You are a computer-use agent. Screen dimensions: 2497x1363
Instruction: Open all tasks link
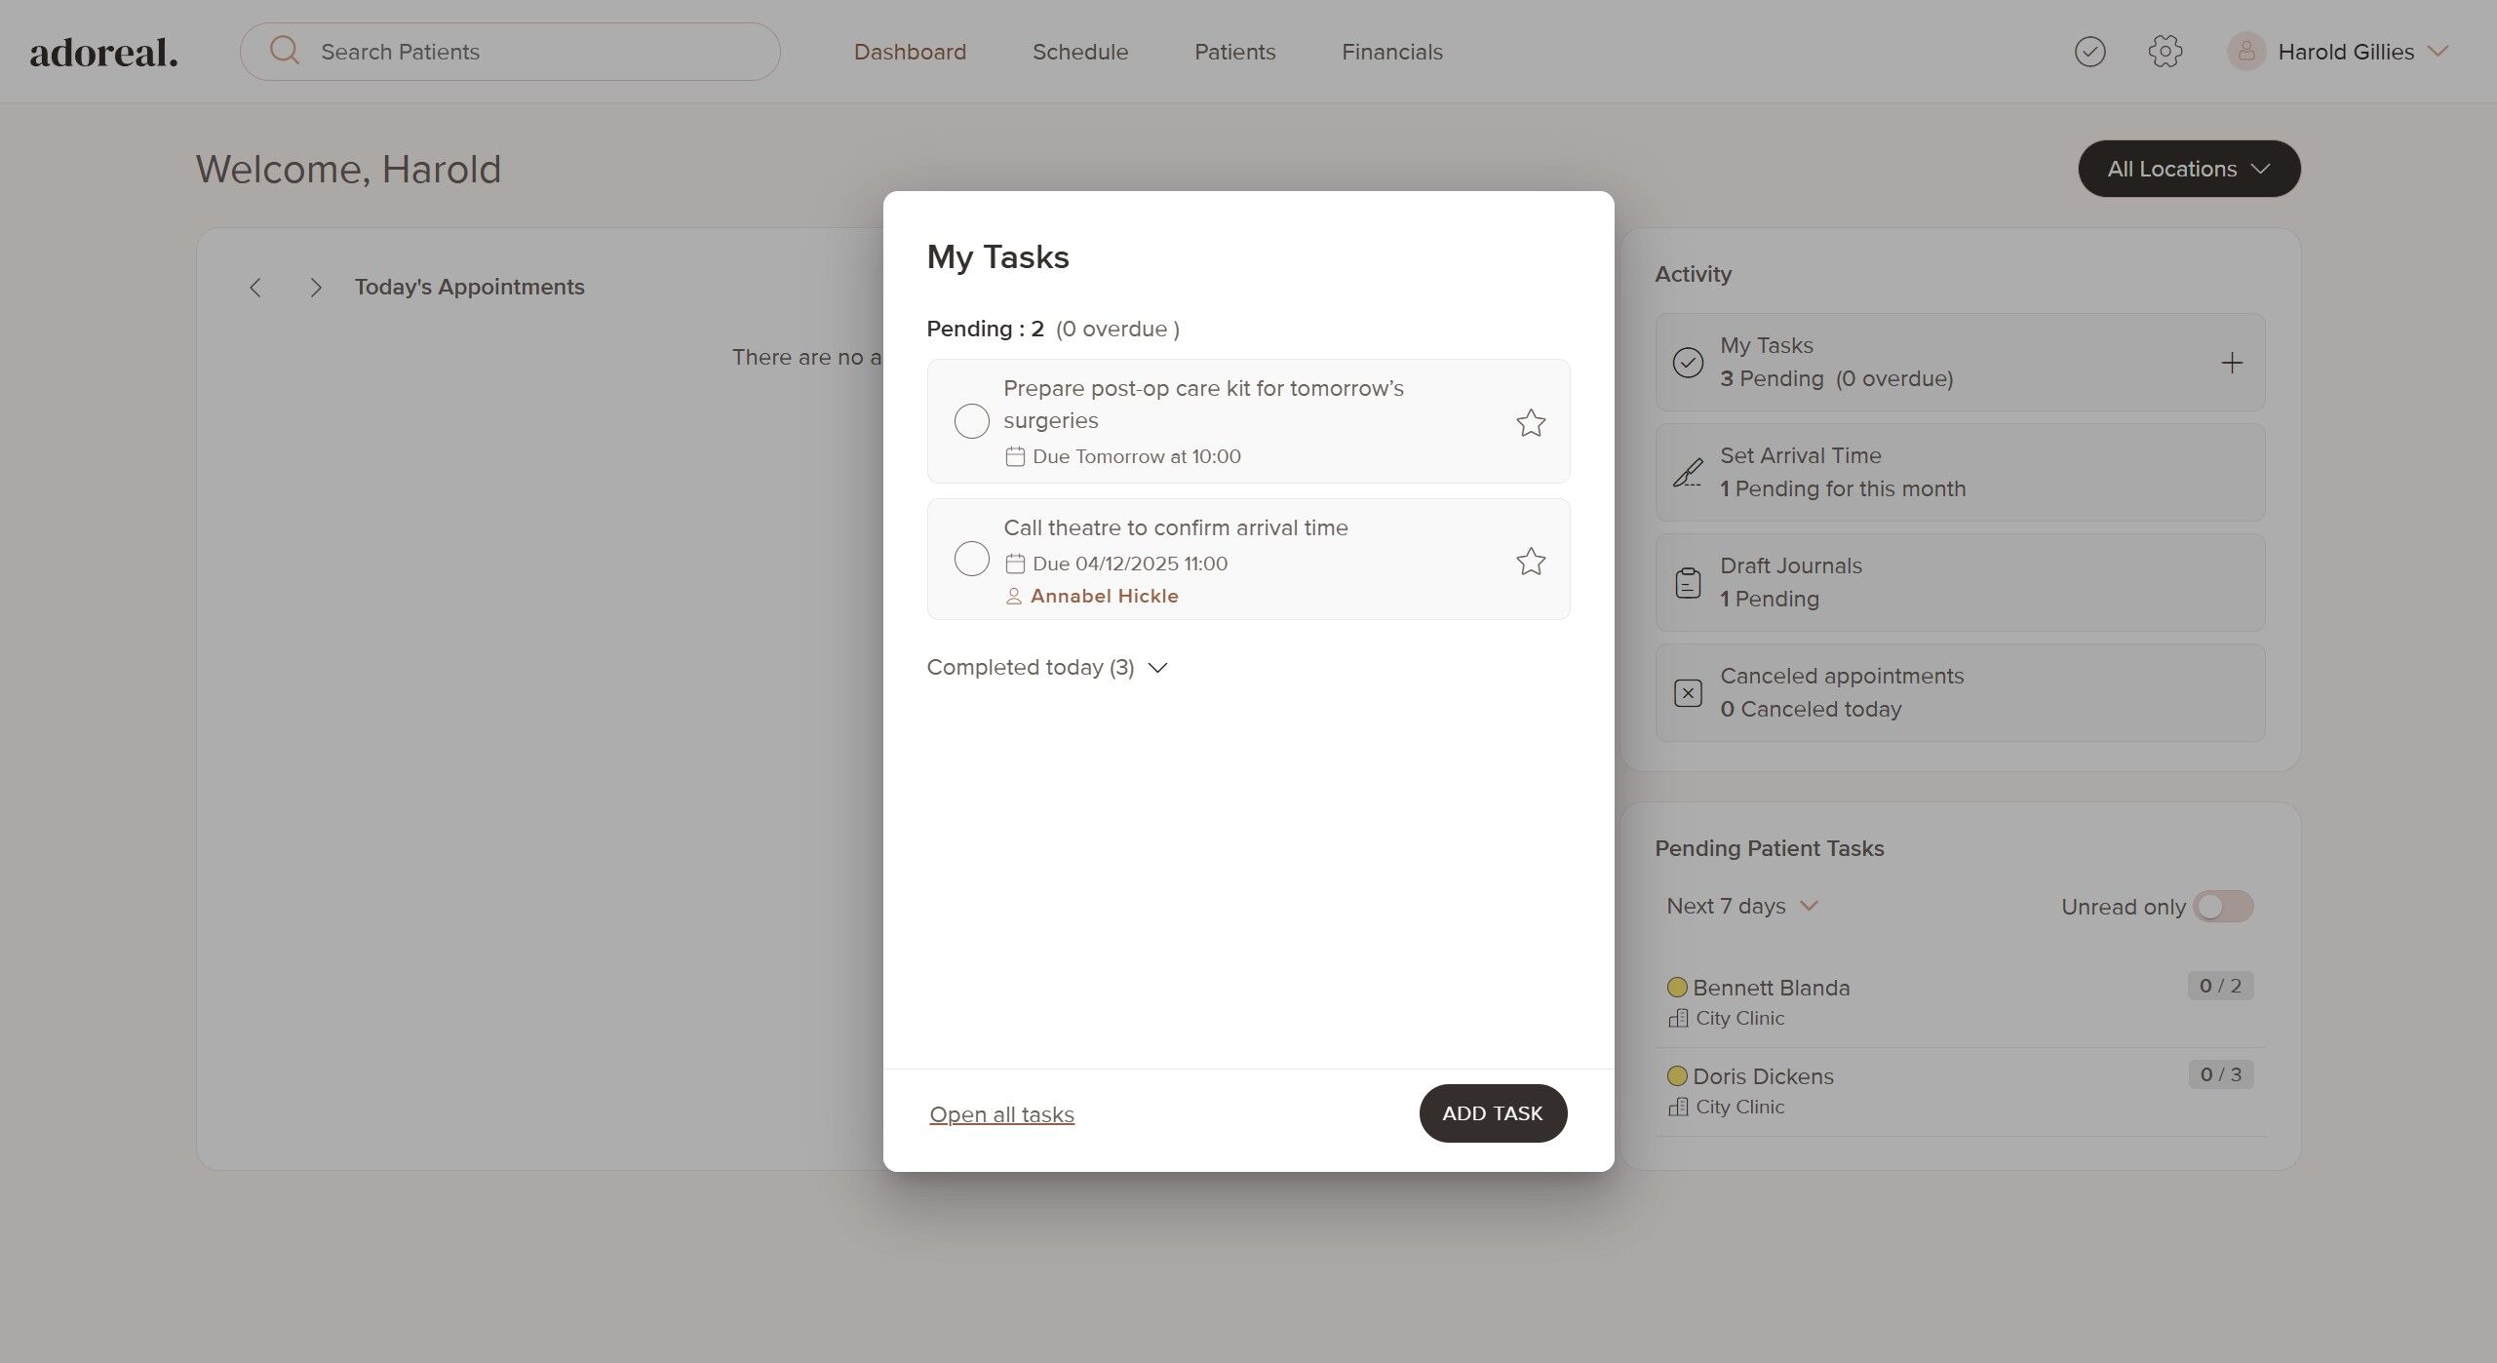tap(1001, 1114)
